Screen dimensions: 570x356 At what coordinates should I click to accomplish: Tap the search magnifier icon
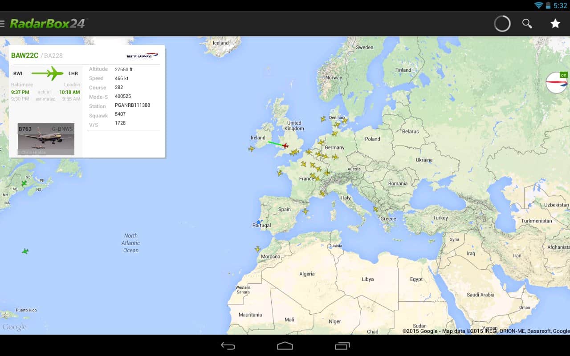[527, 24]
